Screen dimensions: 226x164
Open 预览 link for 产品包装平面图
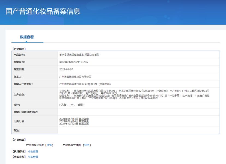click(49, 145)
